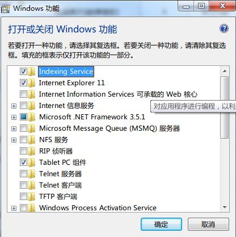Click the TFTP 客户端 folder icon

pos(32,197)
